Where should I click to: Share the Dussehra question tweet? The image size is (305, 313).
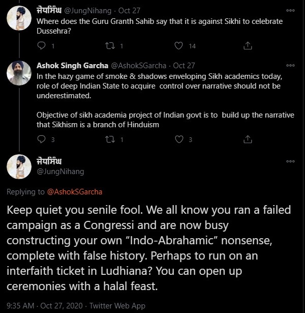(x=248, y=46)
